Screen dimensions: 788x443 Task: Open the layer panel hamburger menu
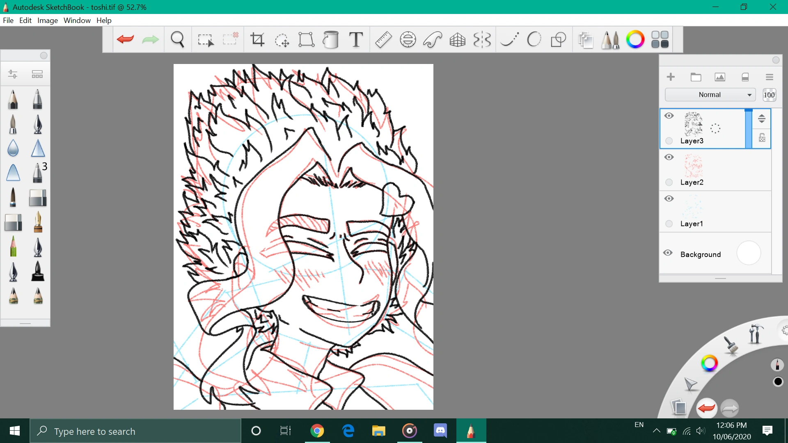pos(770,77)
